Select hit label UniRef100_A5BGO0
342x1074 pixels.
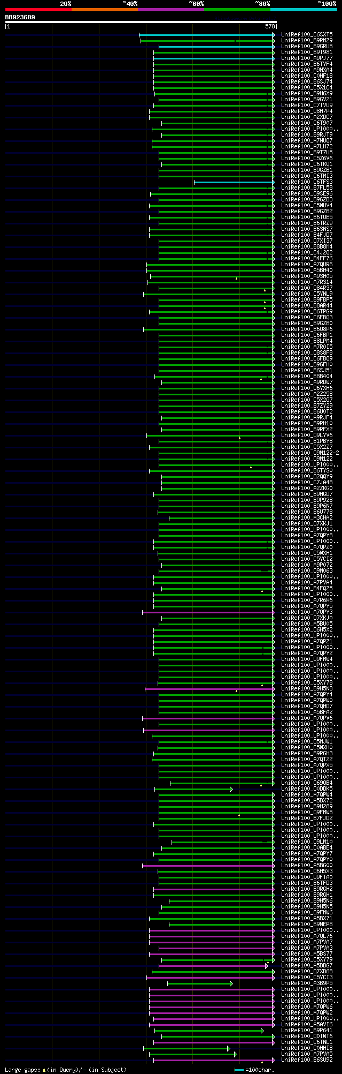click(307, 866)
